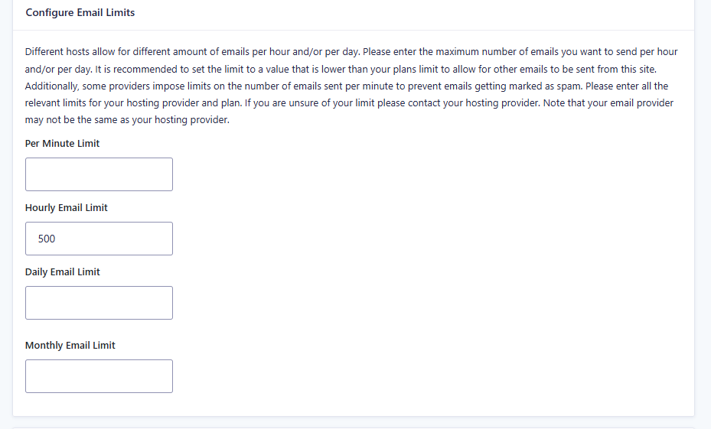Click "may not be the same" text
The height and width of the screenshot is (429, 711).
tap(72, 119)
